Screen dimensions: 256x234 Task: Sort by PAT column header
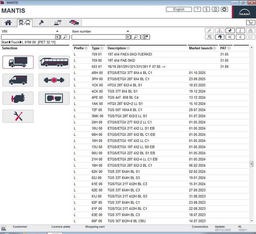point(225,48)
